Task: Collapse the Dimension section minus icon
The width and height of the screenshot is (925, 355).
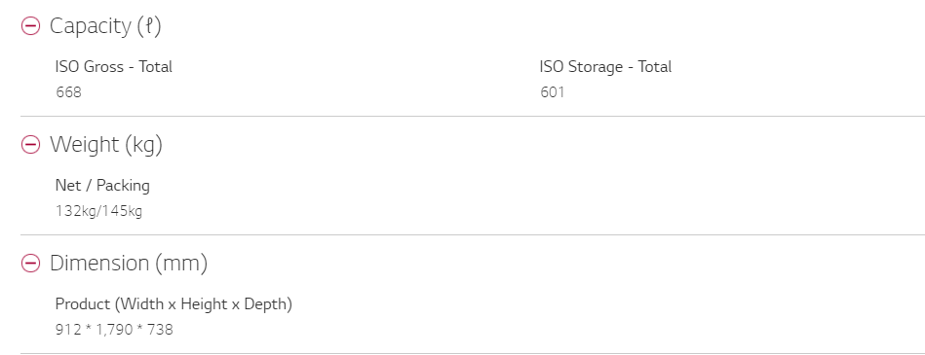Action: coord(30,264)
